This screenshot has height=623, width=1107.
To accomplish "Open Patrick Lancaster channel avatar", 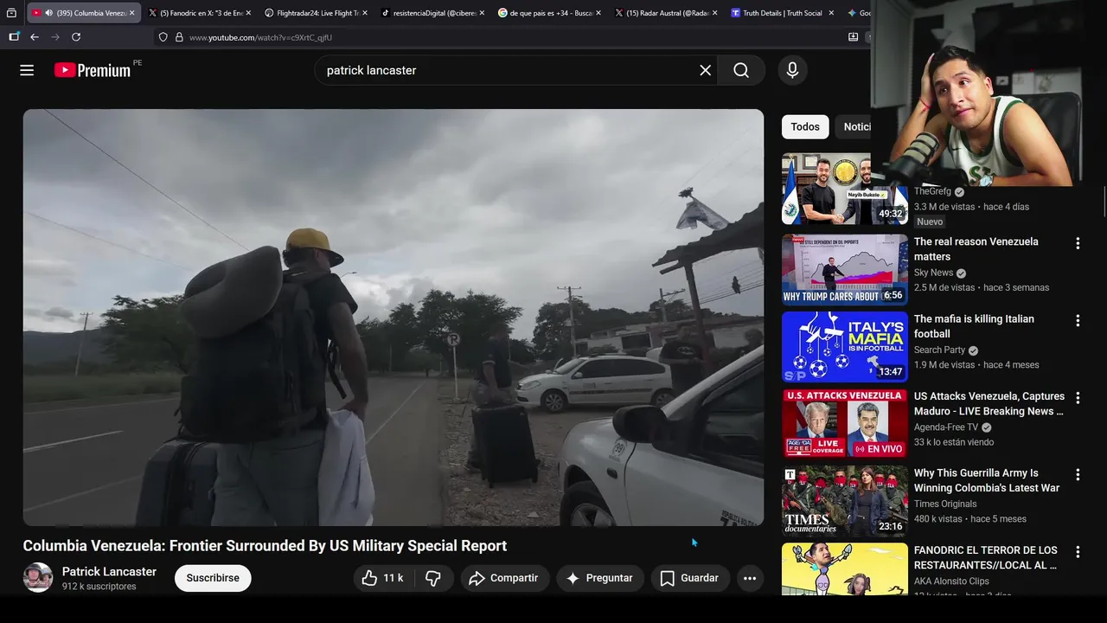I will coord(38,577).
